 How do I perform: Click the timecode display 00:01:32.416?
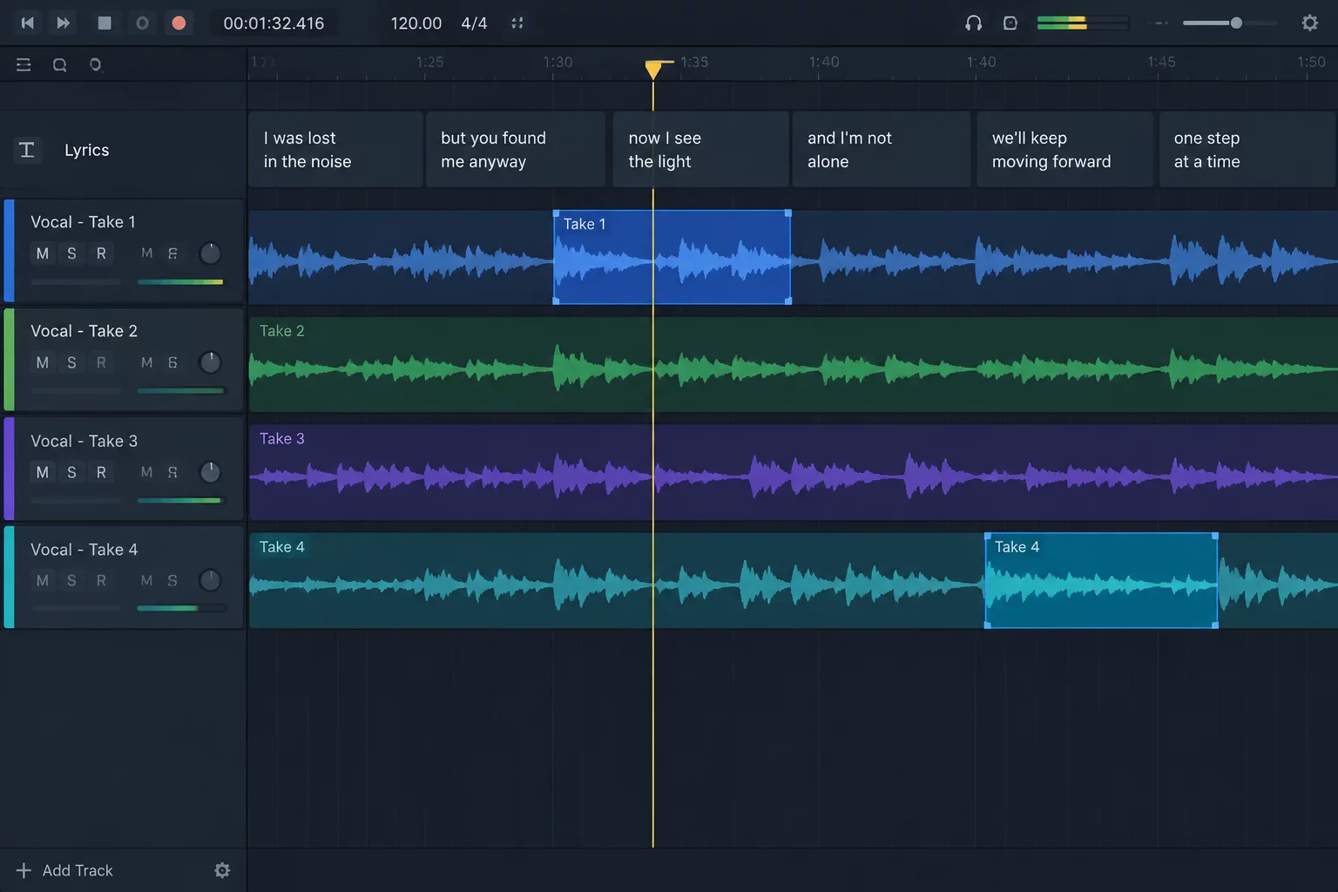pyautogui.click(x=274, y=24)
